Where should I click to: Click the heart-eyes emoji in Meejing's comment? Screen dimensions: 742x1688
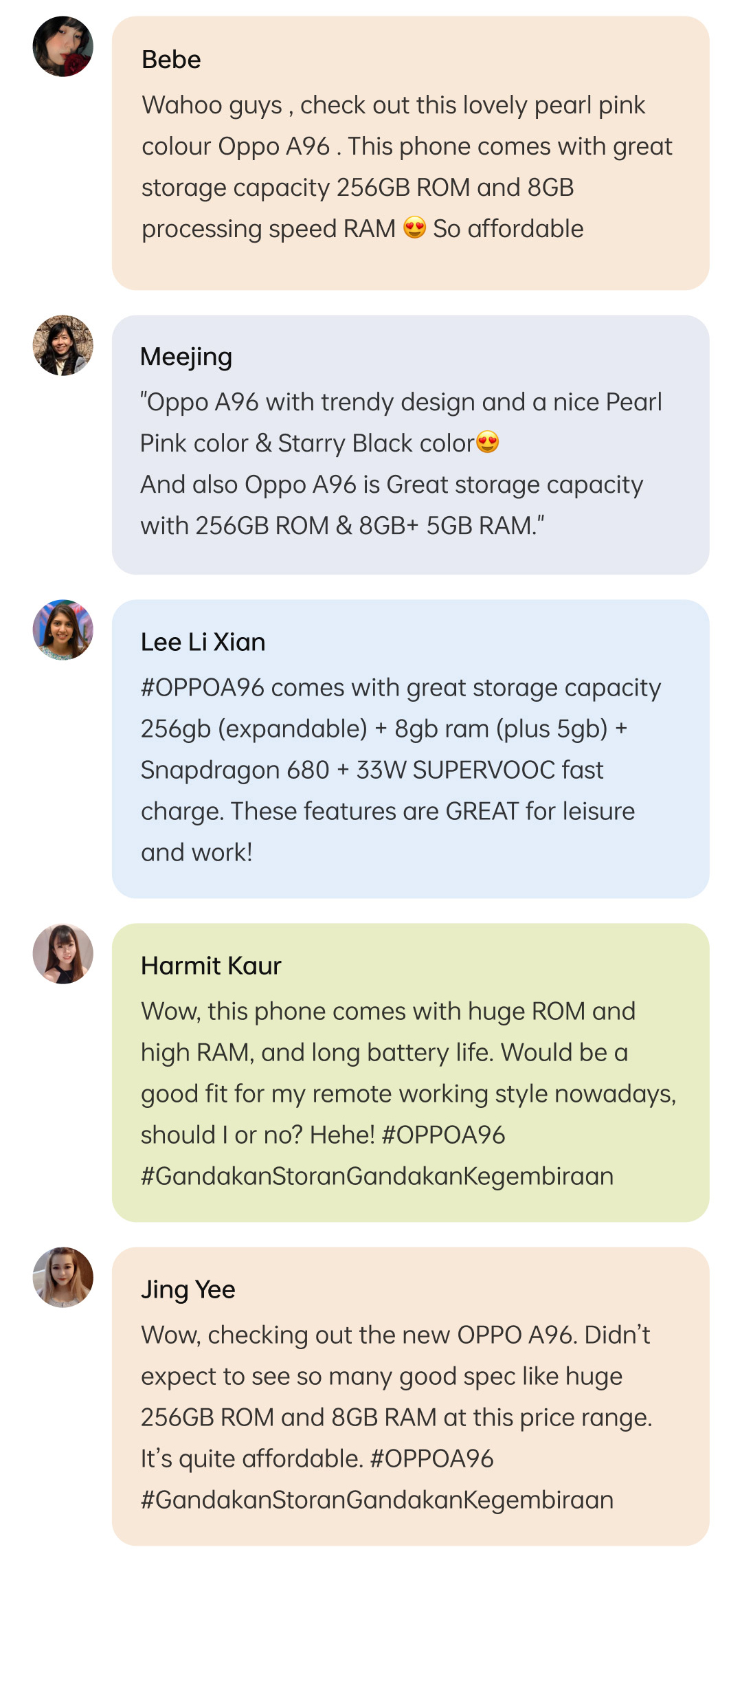click(488, 442)
